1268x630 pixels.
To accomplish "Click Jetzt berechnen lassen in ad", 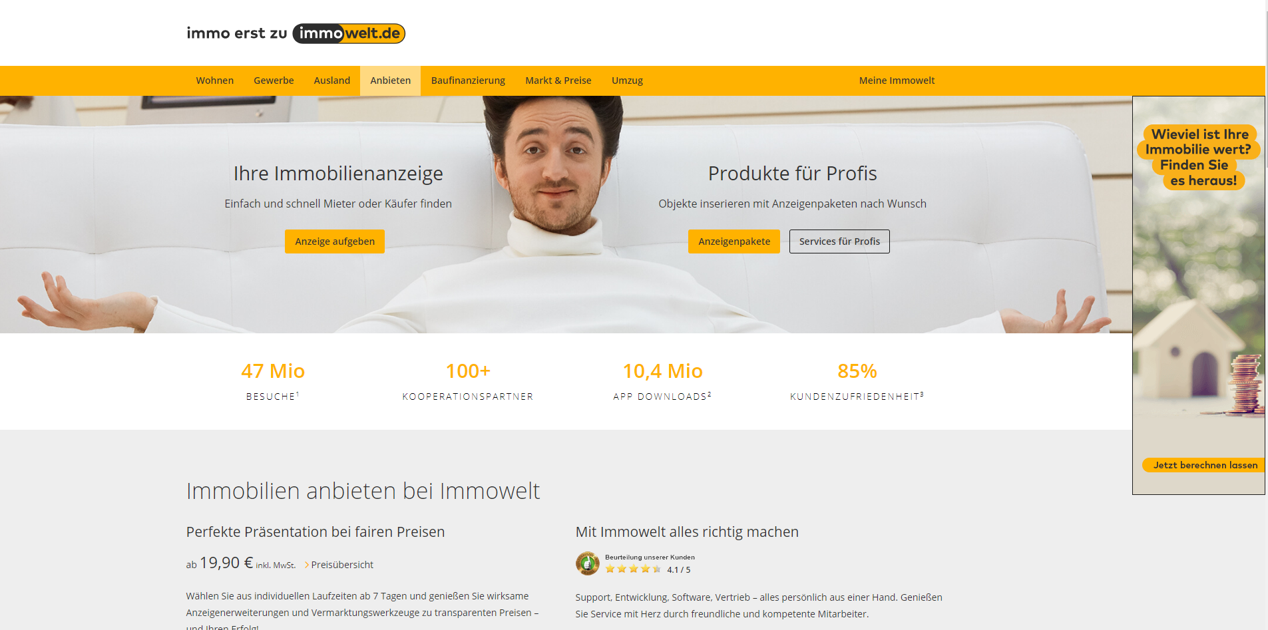I will click(1205, 465).
